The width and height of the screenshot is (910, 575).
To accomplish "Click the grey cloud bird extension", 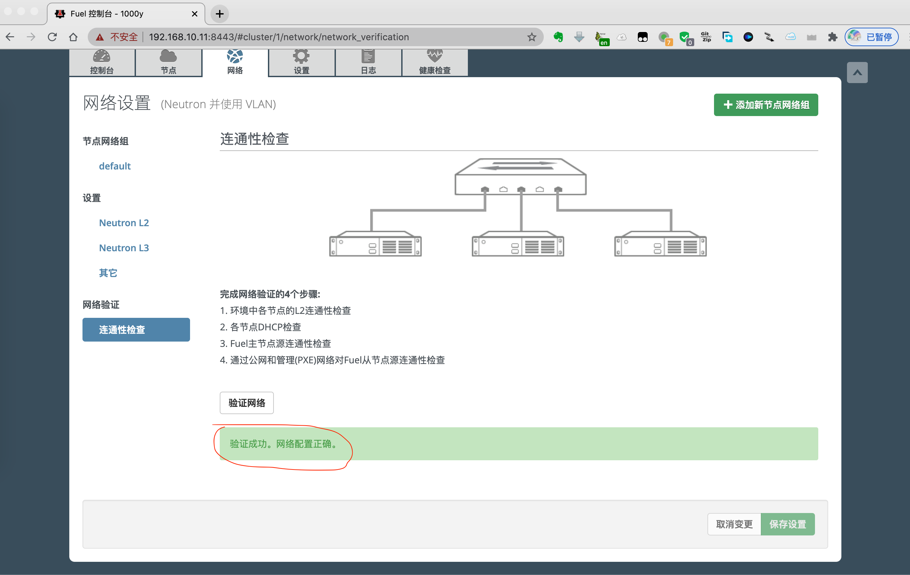I will click(x=622, y=37).
